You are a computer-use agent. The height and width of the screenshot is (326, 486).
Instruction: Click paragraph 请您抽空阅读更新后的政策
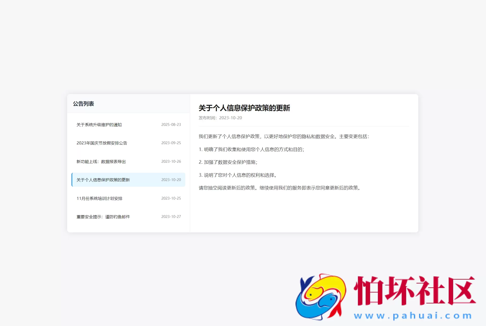point(279,188)
